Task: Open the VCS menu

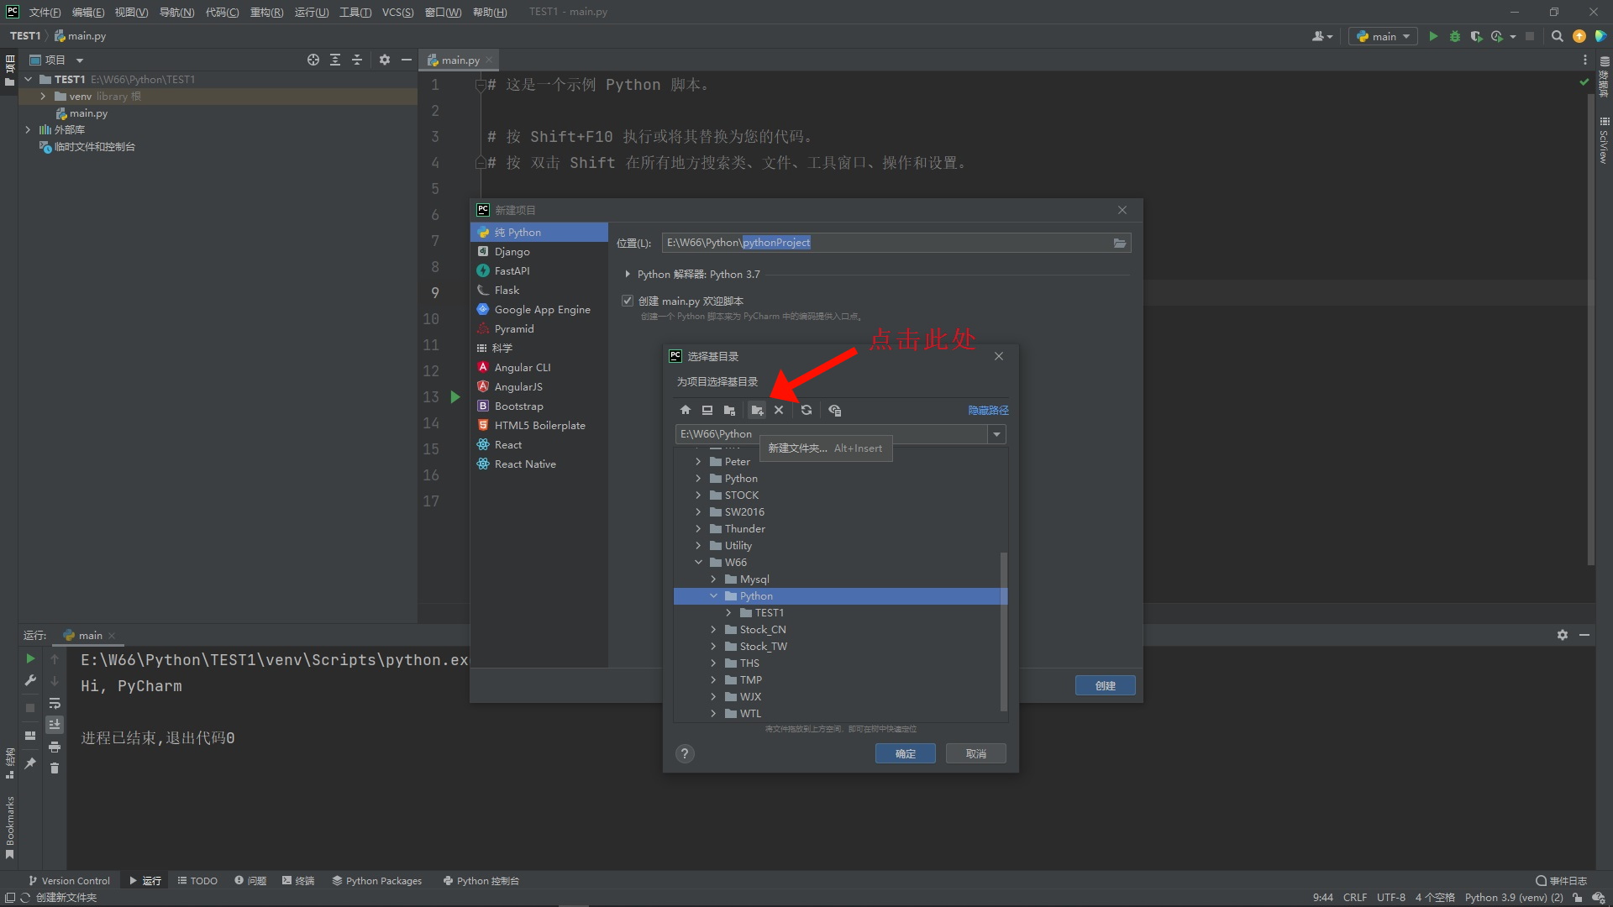Action: click(x=397, y=12)
